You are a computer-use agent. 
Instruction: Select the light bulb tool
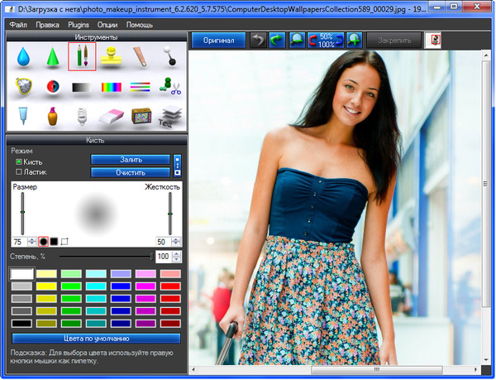point(82,116)
